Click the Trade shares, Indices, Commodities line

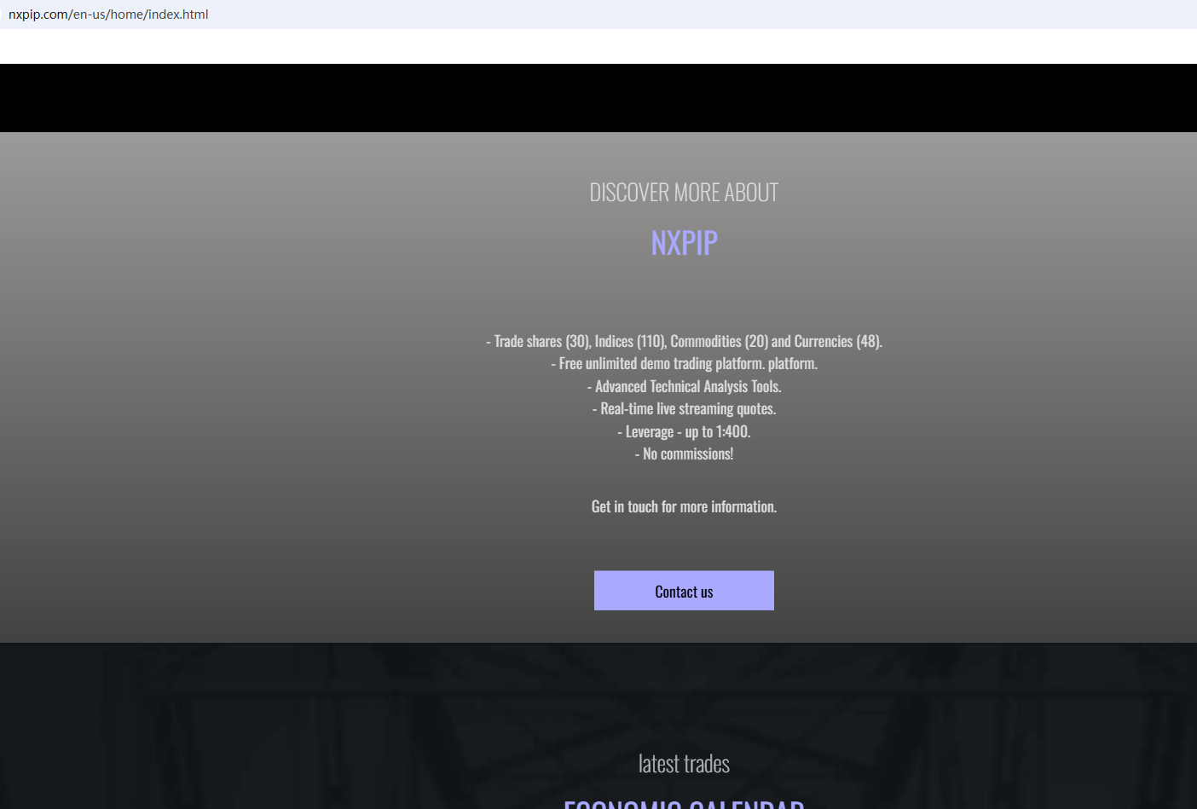point(684,341)
